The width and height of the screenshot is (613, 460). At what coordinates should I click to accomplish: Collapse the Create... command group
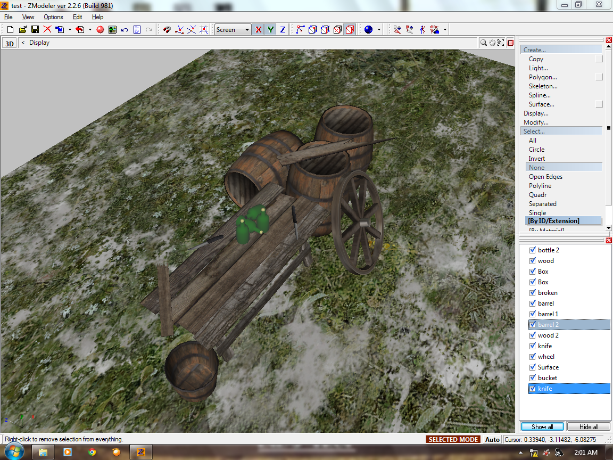point(561,50)
